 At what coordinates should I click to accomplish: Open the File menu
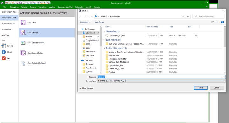click(4, 7)
